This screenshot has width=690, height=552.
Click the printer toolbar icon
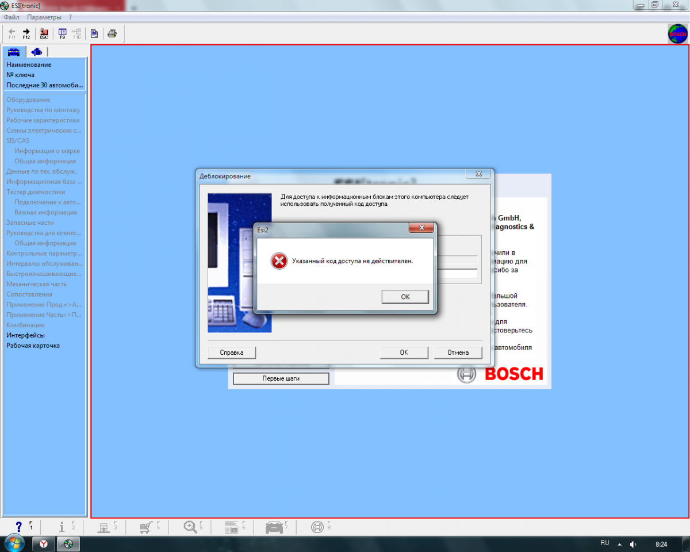coord(112,33)
